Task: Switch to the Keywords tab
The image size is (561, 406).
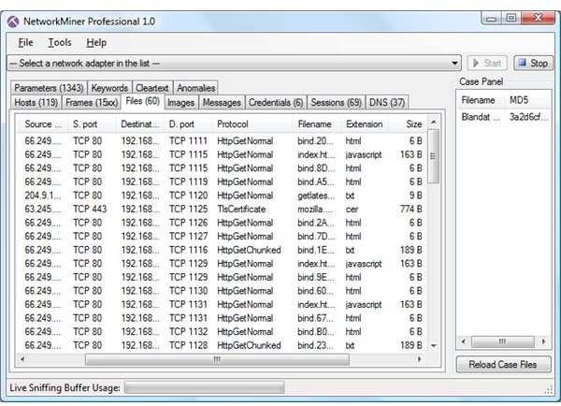Action: click(109, 88)
